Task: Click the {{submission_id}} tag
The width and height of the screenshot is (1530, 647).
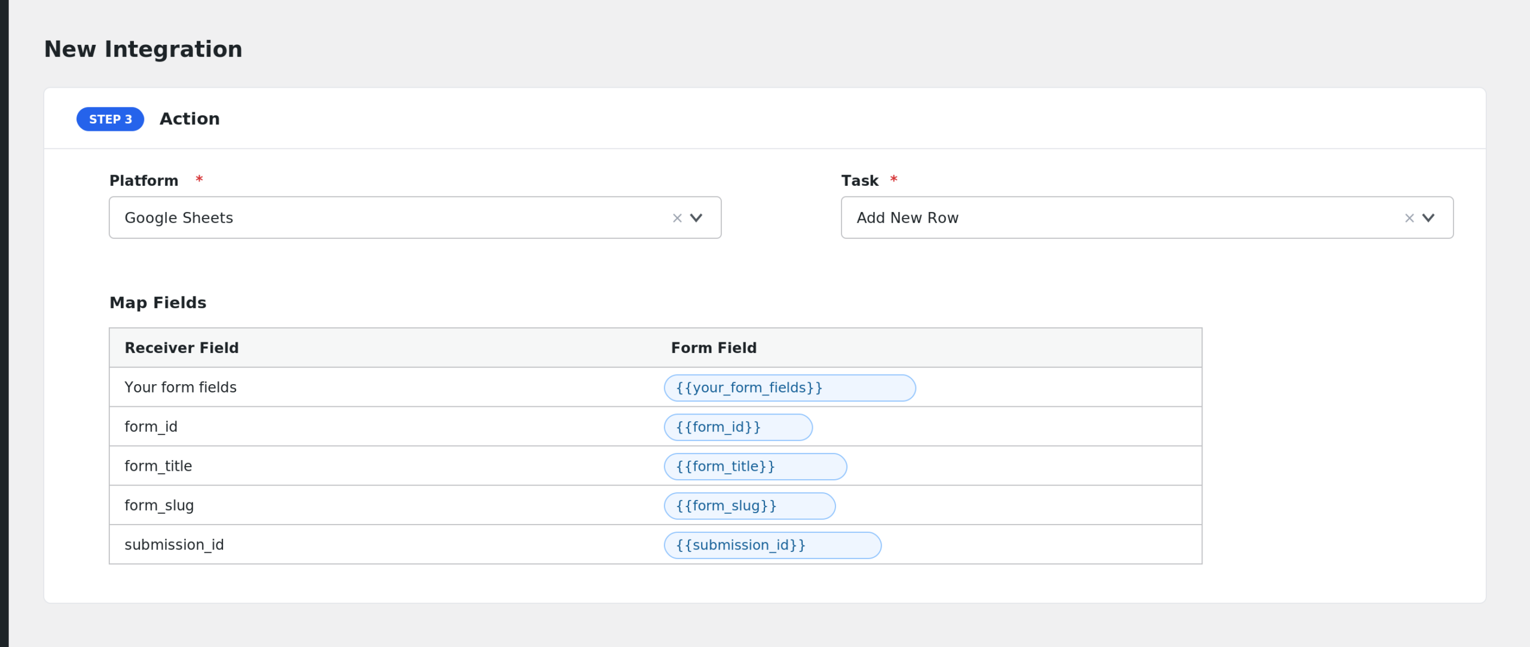Action: point(772,545)
